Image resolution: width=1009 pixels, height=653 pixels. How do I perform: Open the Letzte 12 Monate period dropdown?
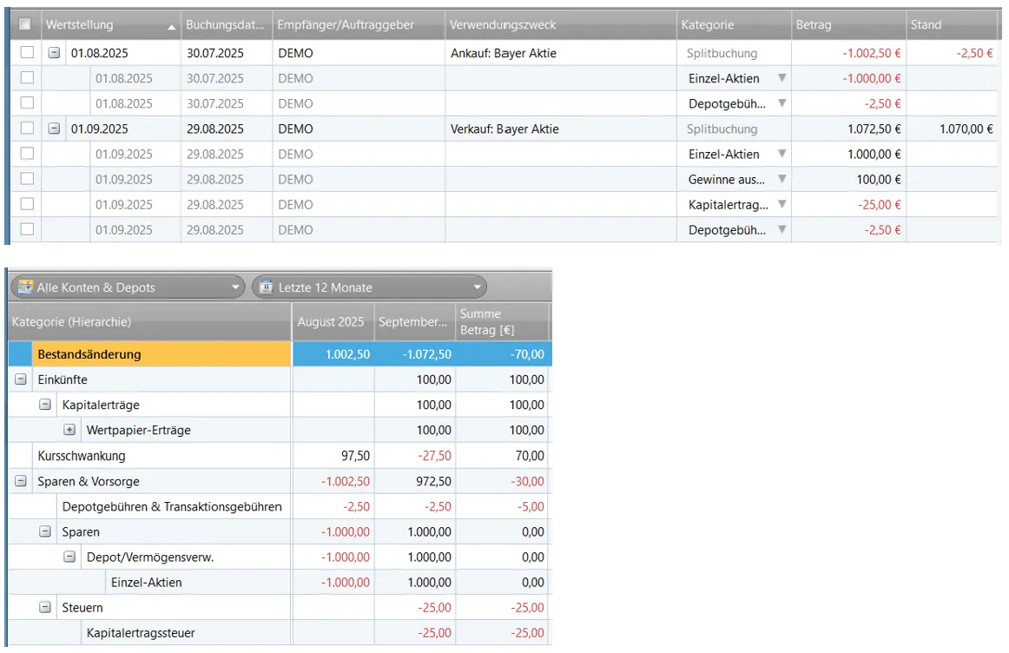point(476,287)
